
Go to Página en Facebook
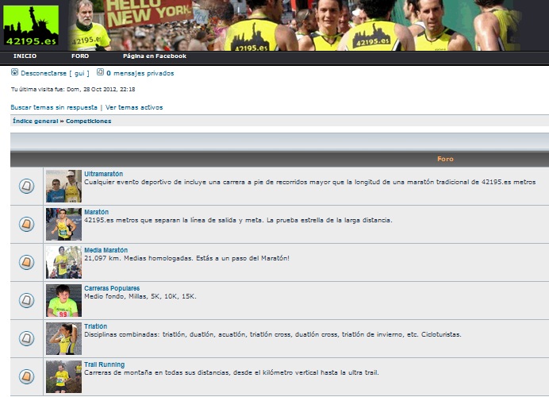click(x=154, y=56)
